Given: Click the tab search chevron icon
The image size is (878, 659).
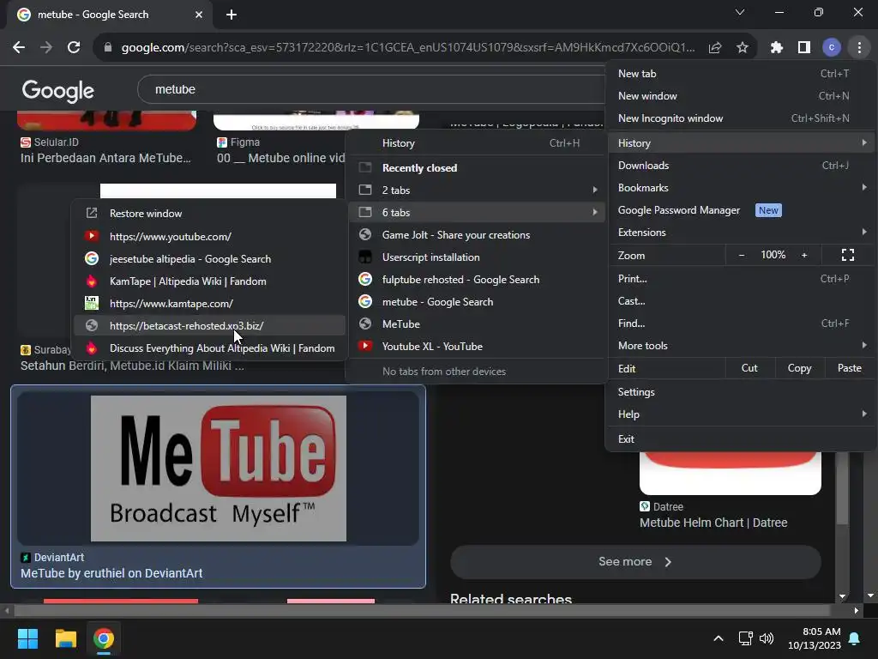Looking at the screenshot, I should (740, 12).
